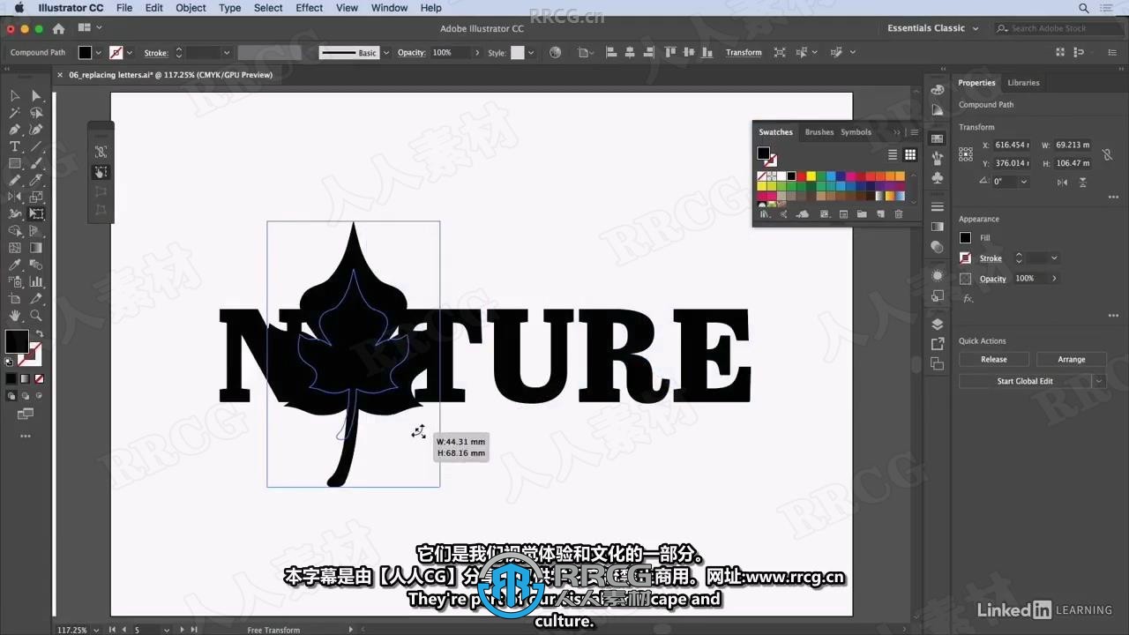
Task: Switch to the Brushes tab
Action: pyautogui.click(x=819, y=132)
